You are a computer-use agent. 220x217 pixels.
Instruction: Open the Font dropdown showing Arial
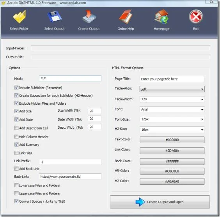tap(172, 109)
